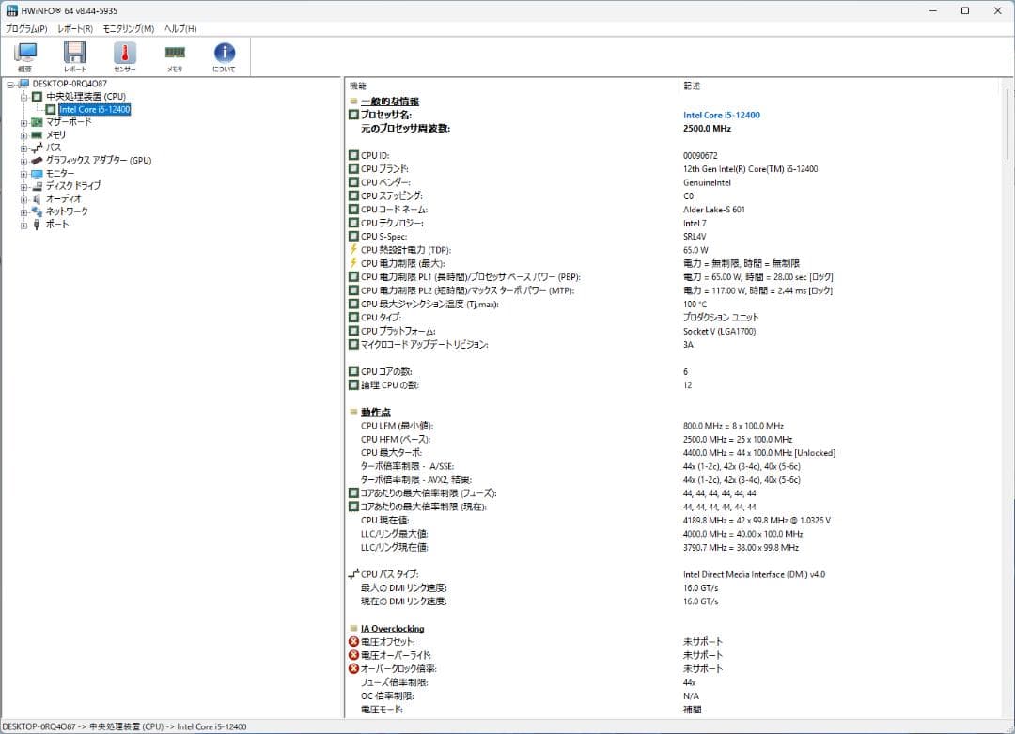The width and height of the screenshot is (1015, 734).
Task: Select the オーディオ tree item label
Action: click(64, 198)
